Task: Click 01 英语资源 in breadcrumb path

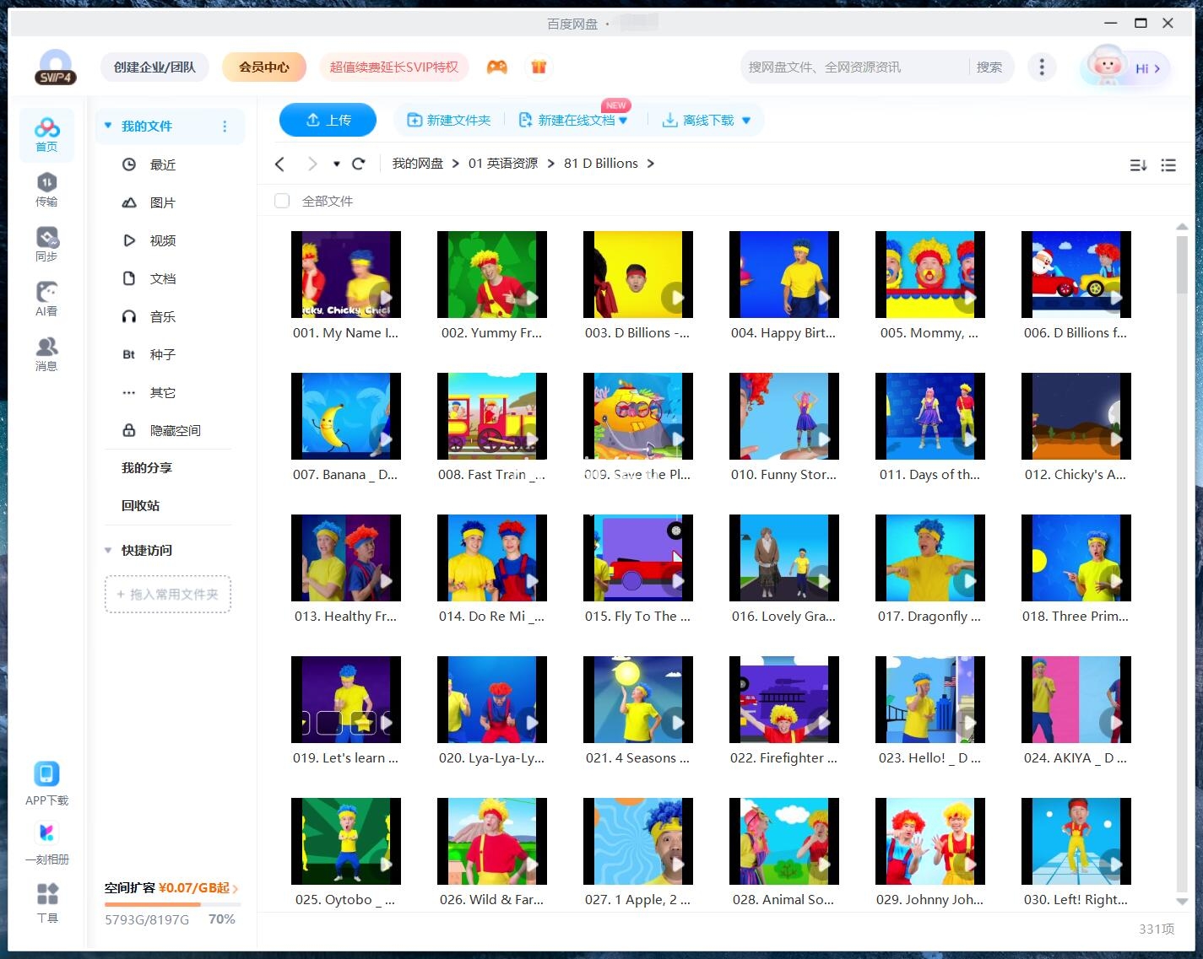Action: click(503, 164)
